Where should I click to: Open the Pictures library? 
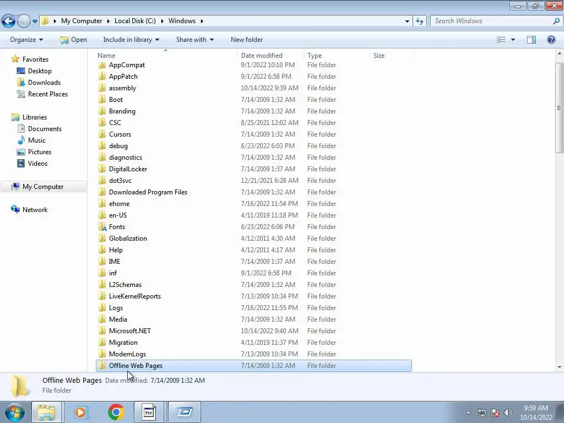point(40,152)
